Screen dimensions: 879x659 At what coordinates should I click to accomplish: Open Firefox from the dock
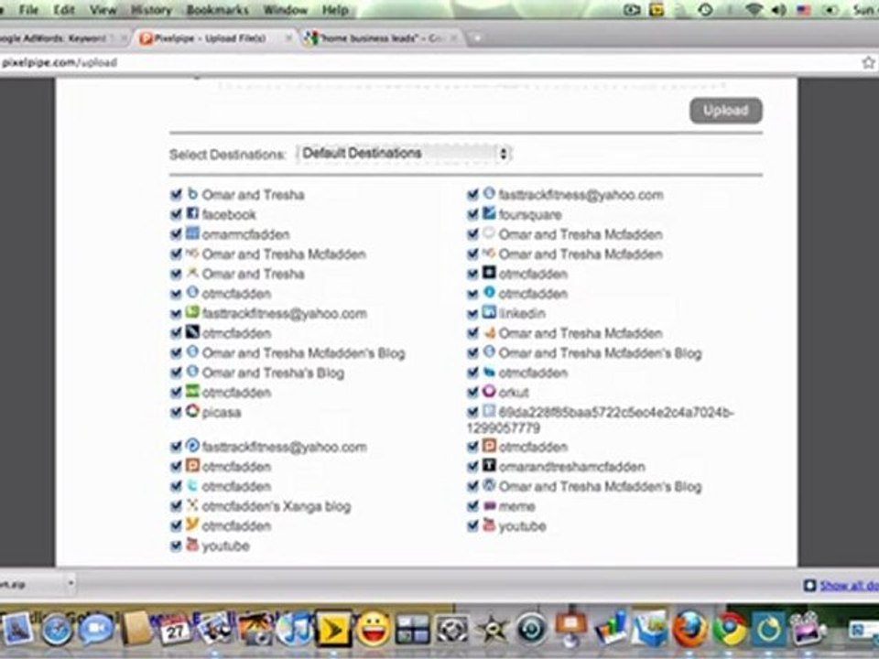click(689, 629)
